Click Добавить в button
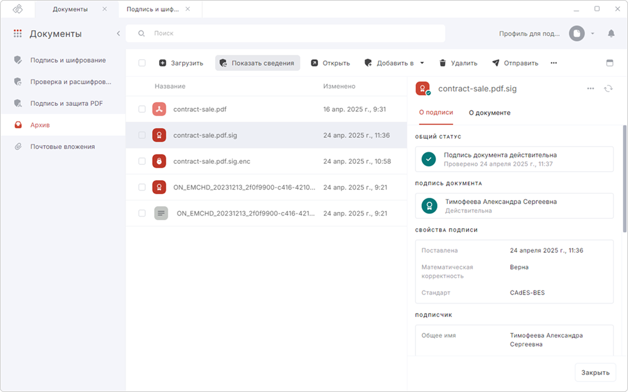 click(x=389, y=63)
